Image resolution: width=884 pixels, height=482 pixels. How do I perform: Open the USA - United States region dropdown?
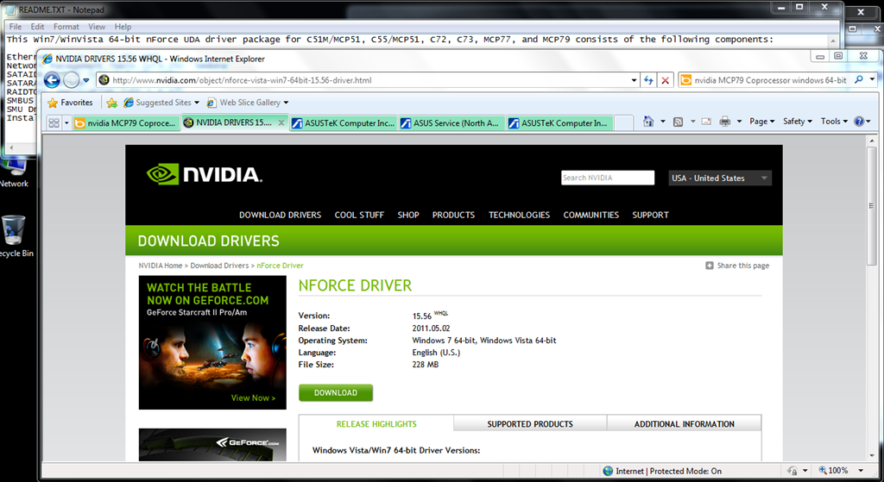tap(720, 178)
